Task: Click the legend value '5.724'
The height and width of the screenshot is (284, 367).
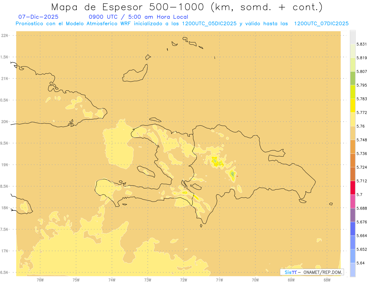Action: pyautogui.click(x=362, y=167)
